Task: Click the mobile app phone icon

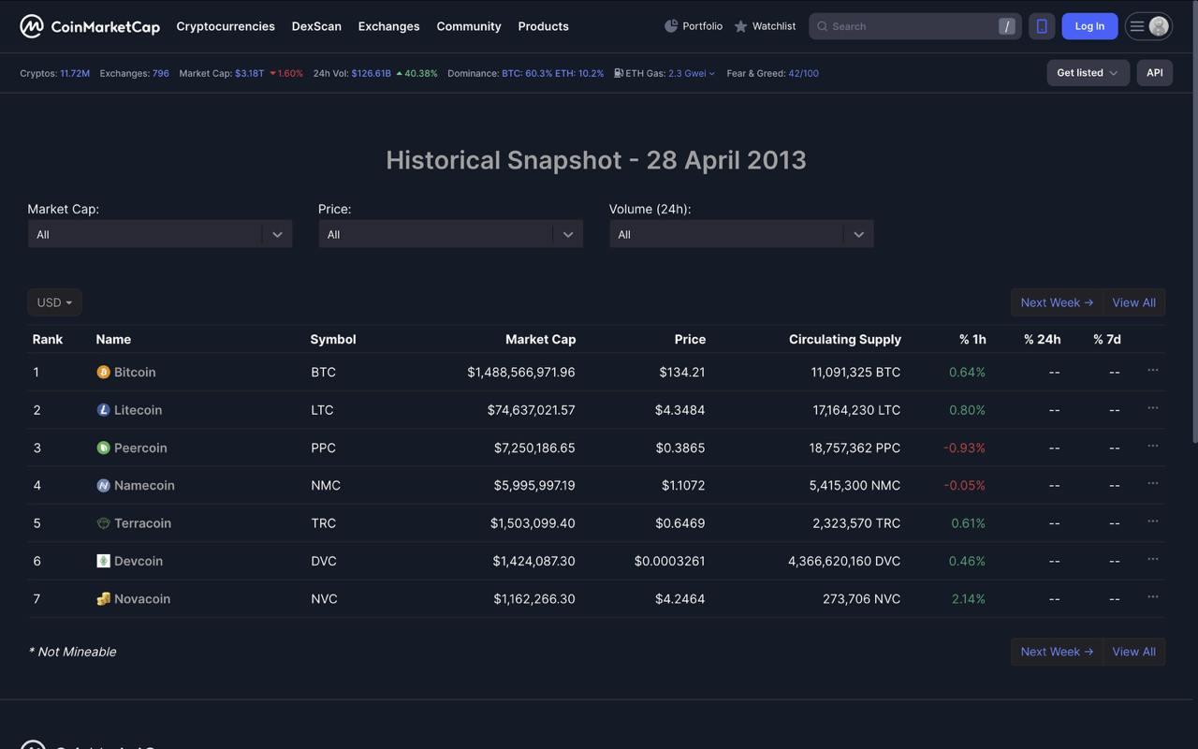Action: (x=1042, y=26)
